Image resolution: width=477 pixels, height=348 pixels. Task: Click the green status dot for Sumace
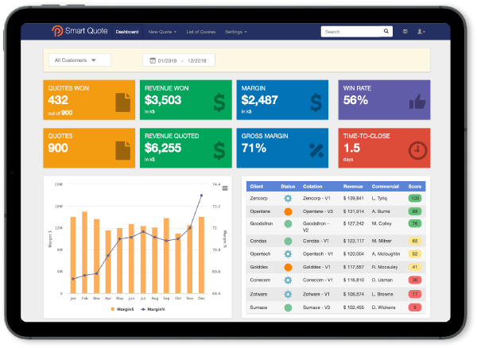click(288, 307)
